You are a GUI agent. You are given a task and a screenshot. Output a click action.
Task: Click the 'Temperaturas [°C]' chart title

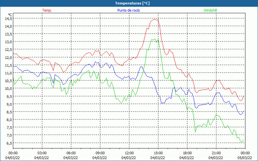point(132,3)
